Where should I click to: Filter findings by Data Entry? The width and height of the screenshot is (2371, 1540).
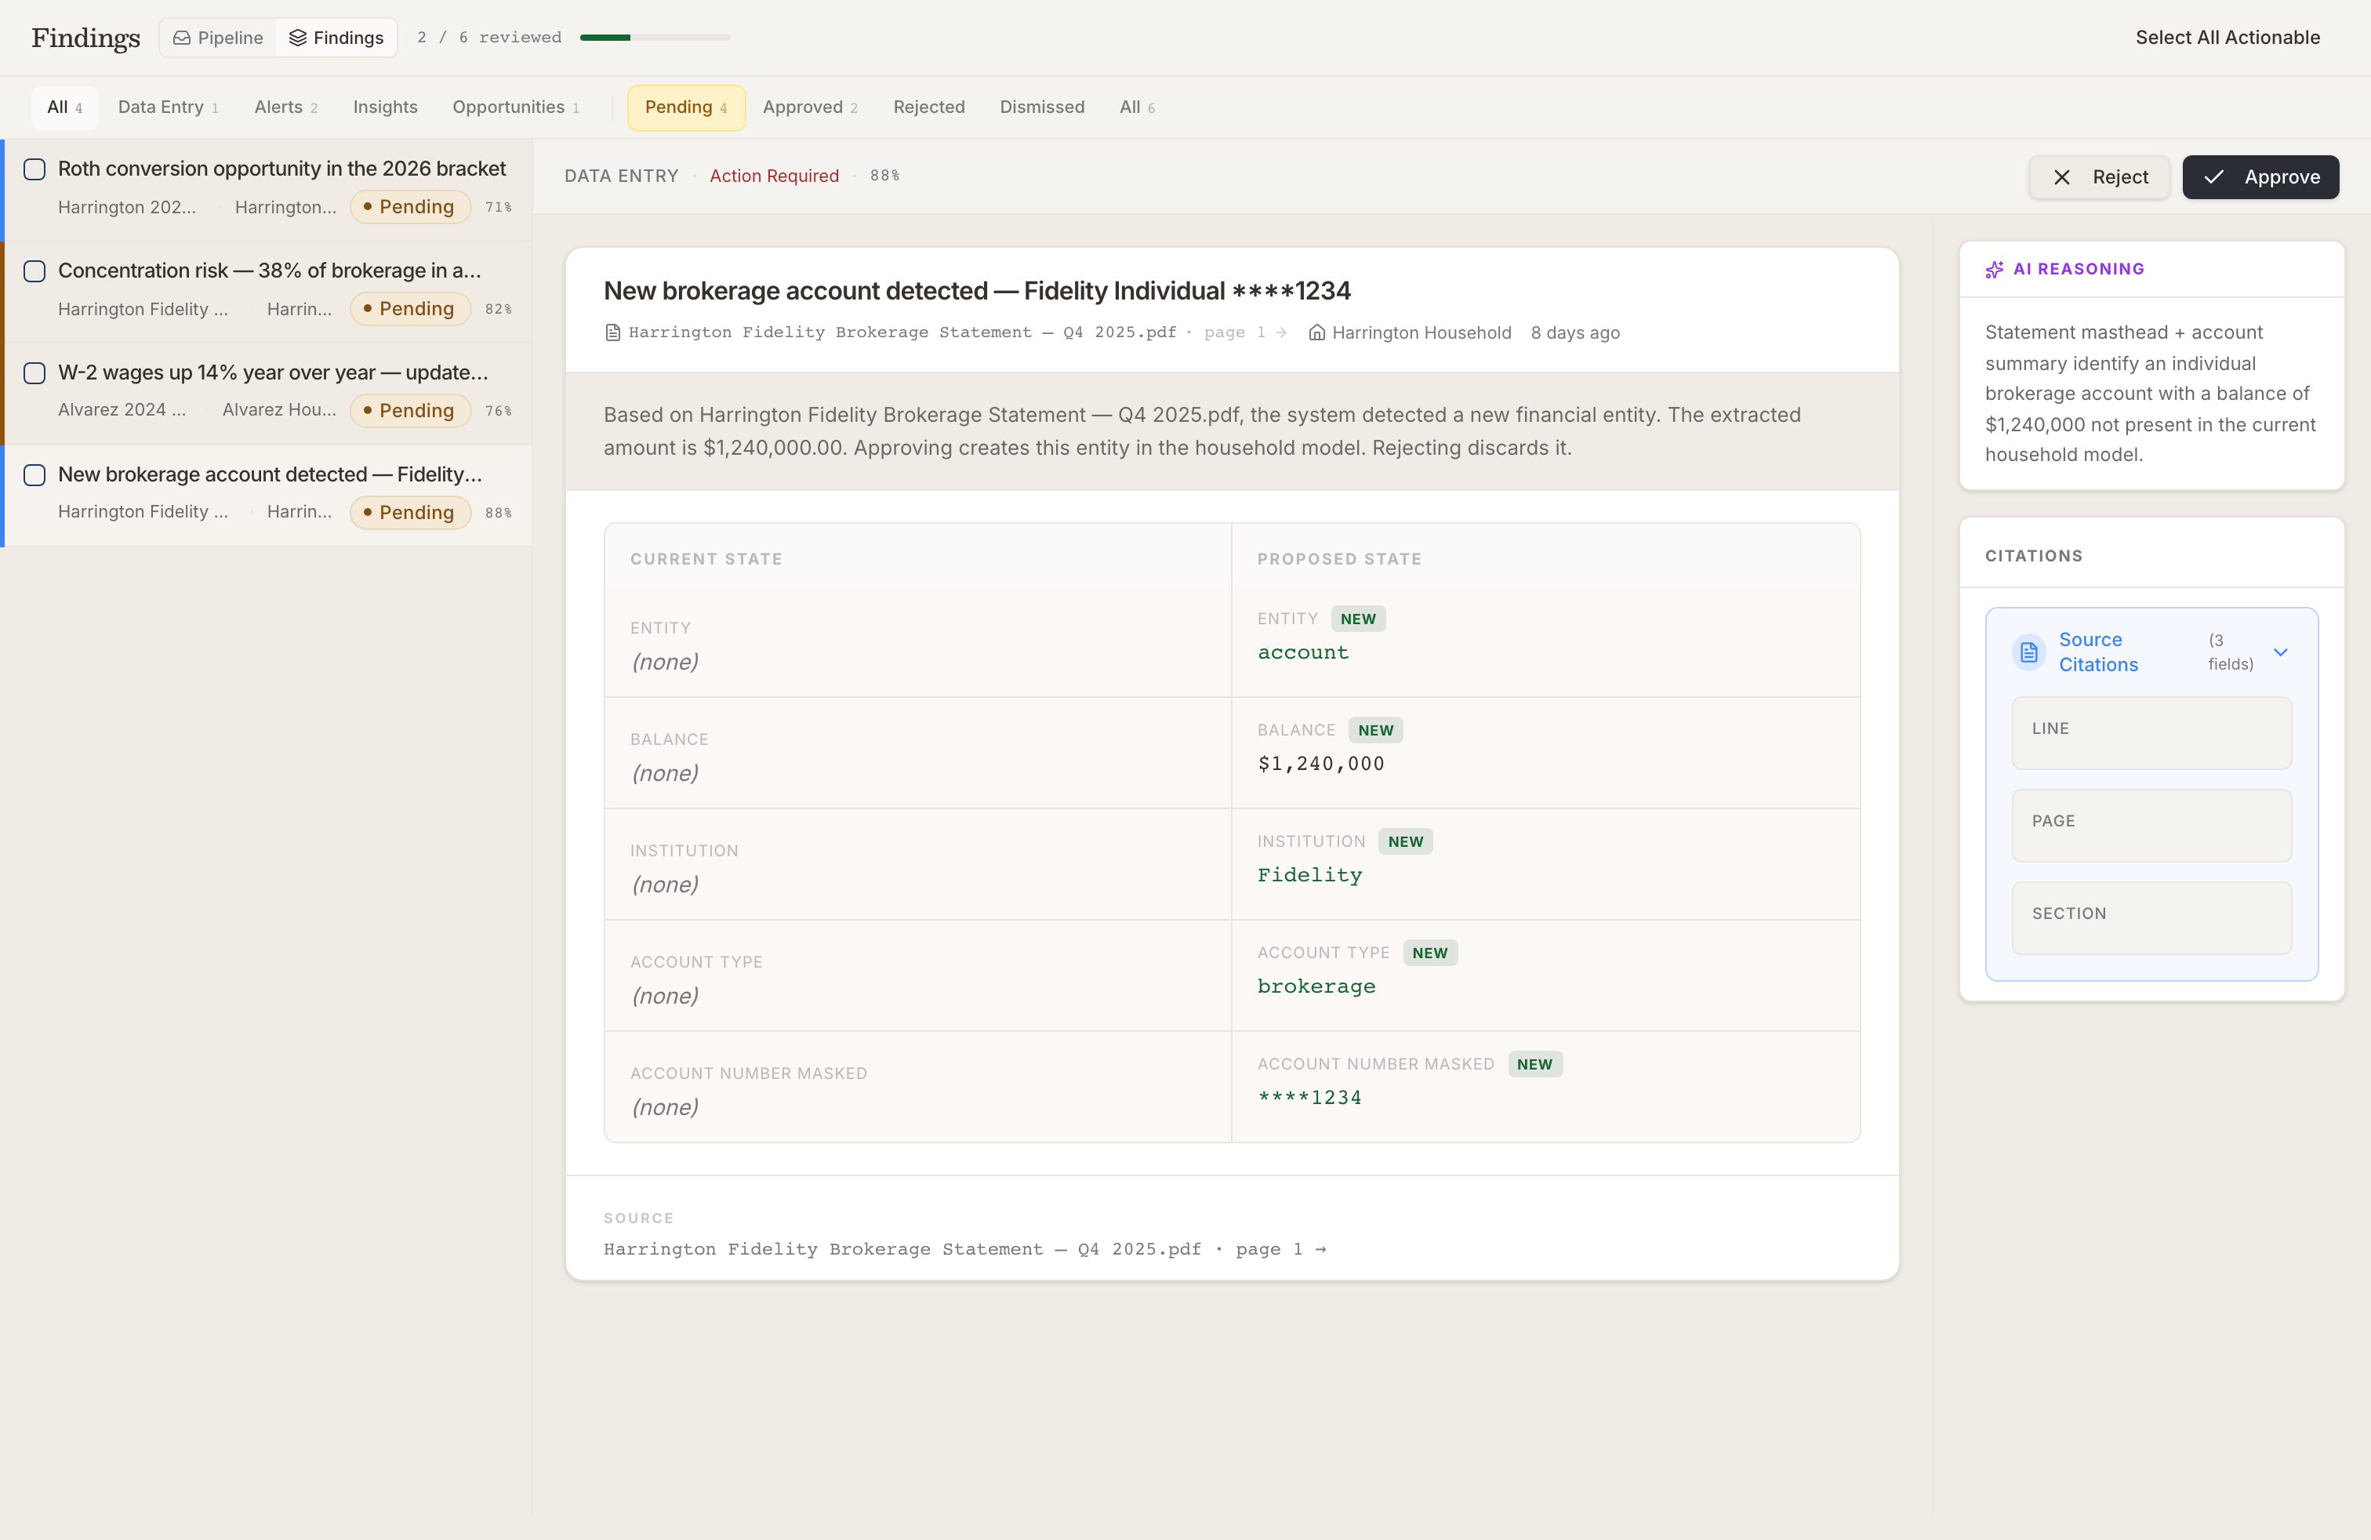tap(167, 107)
